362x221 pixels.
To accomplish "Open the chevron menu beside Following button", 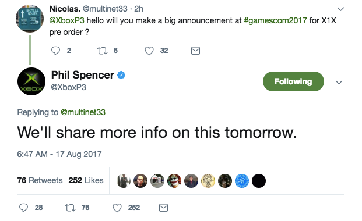I will coord(339,82).
